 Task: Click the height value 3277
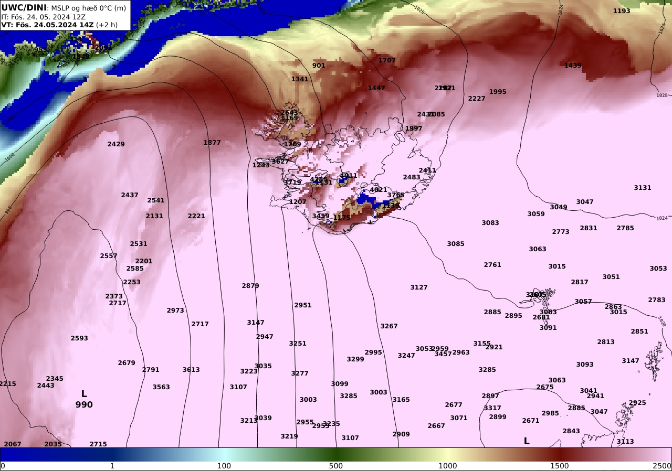coord(300,373)
